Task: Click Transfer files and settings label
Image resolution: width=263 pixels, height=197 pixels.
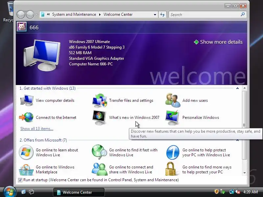Action: tap(131, 100)
